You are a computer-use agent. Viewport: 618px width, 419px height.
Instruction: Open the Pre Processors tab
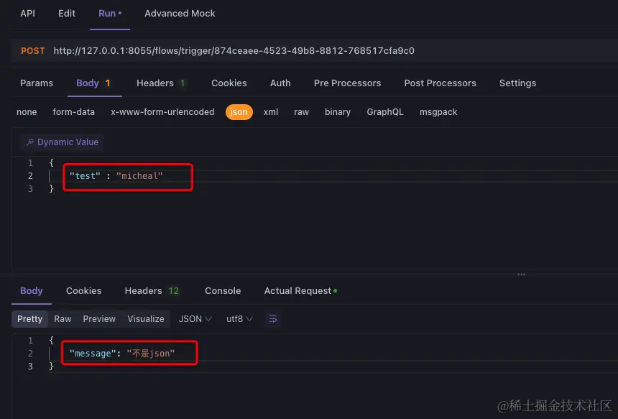point(347,83)
